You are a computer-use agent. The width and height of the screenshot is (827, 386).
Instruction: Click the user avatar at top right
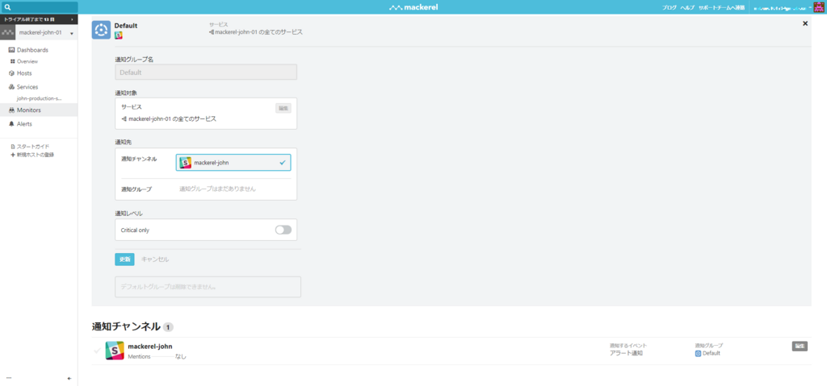pos(818,7)
